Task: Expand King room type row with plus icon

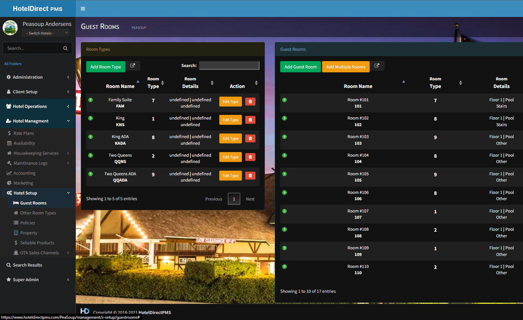Action: coord(90,119)
